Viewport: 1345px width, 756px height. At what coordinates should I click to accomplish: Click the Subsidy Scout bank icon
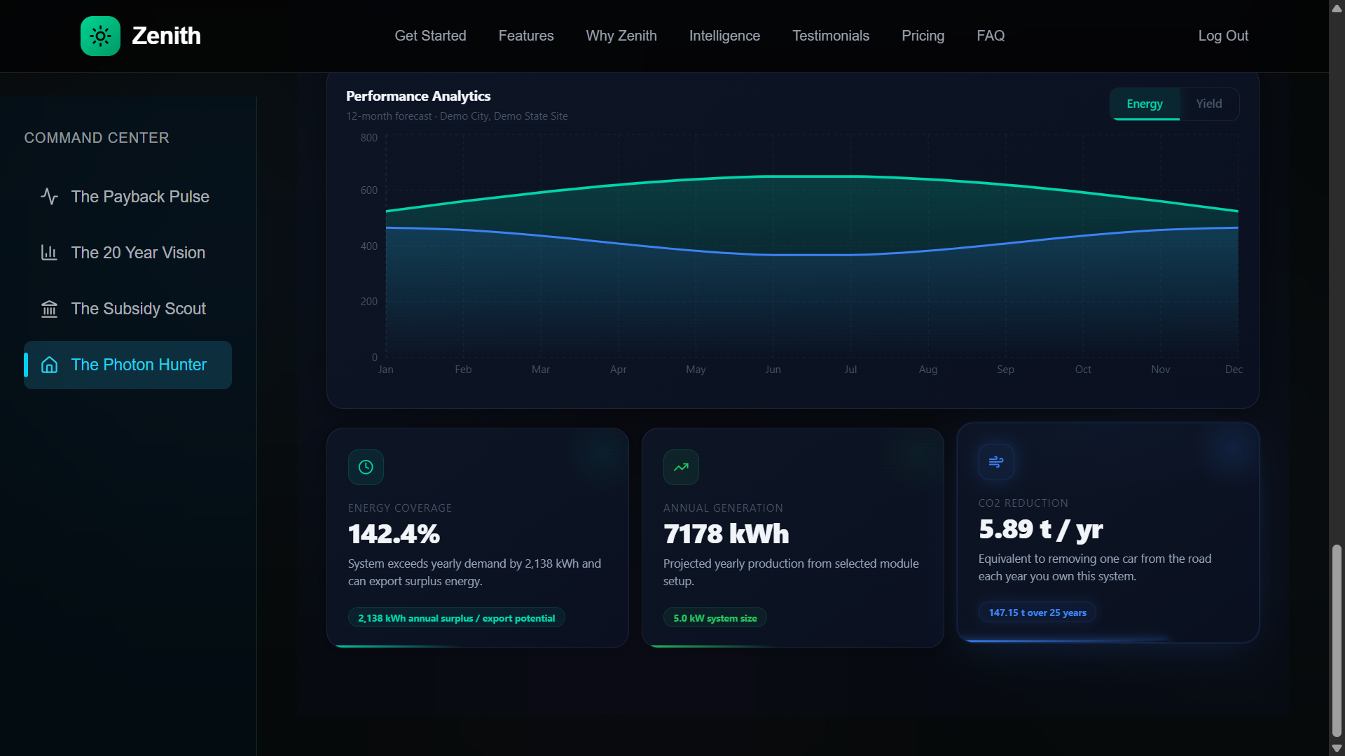(49, 309)
